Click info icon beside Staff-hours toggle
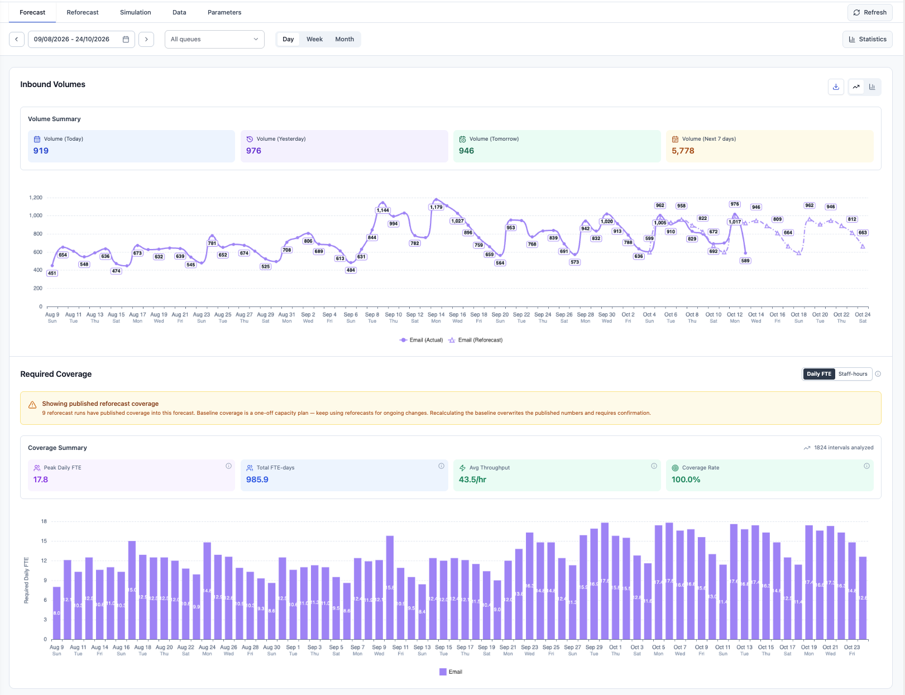905x695 pixels. coord(878,374)
